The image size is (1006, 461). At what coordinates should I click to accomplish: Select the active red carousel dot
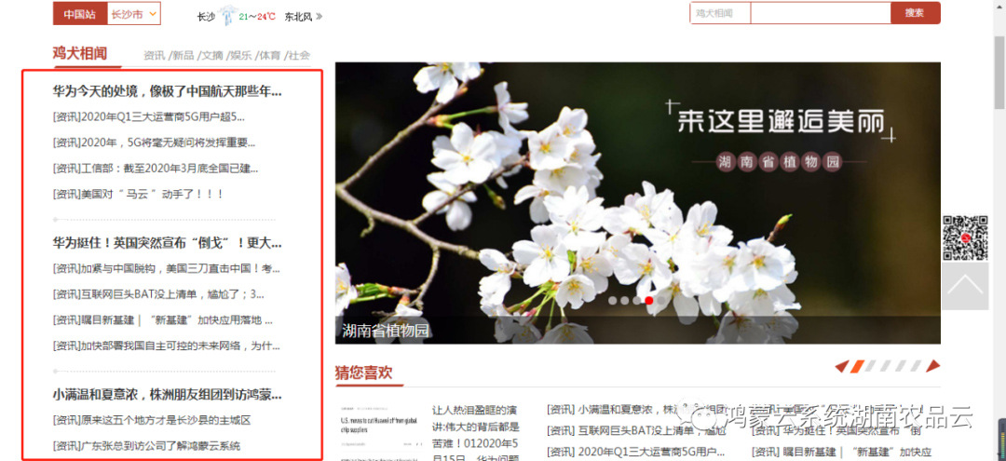click(649, 300)
